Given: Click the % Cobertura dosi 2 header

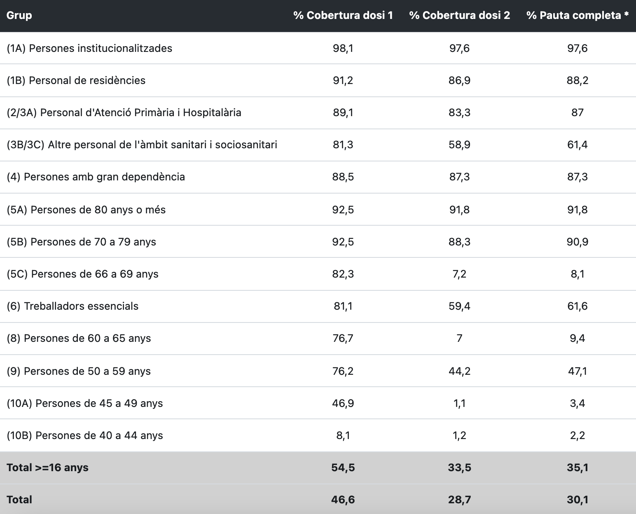Looking at the screenshot, I should click(x=459, y=16).
